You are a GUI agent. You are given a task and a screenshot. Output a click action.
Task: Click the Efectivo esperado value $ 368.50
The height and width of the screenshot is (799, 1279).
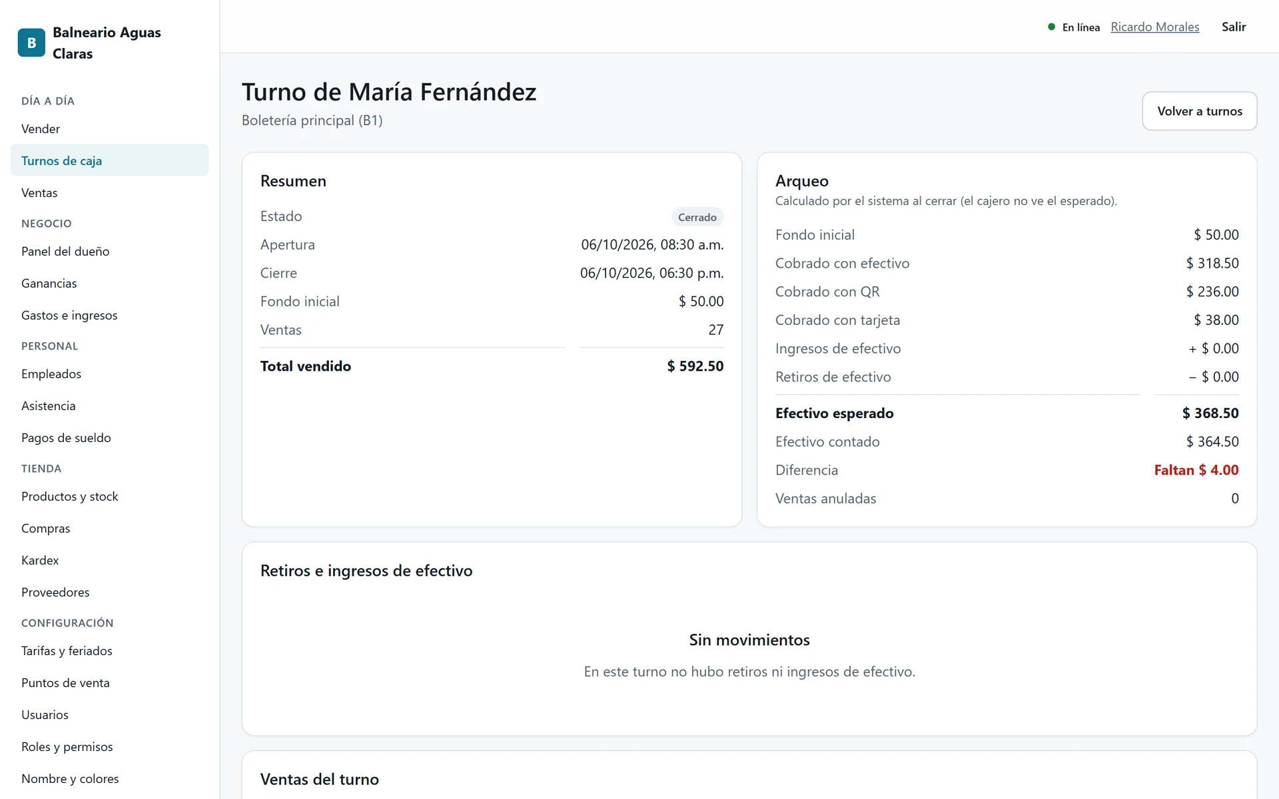(x=1210, y=413)
